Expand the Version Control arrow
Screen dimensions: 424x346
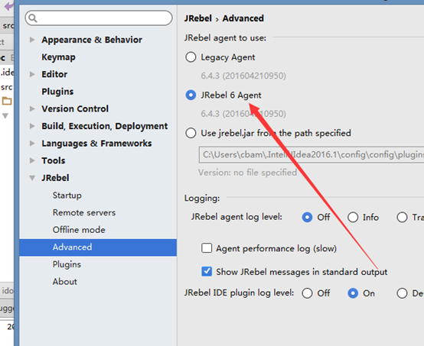pos(32,108)
